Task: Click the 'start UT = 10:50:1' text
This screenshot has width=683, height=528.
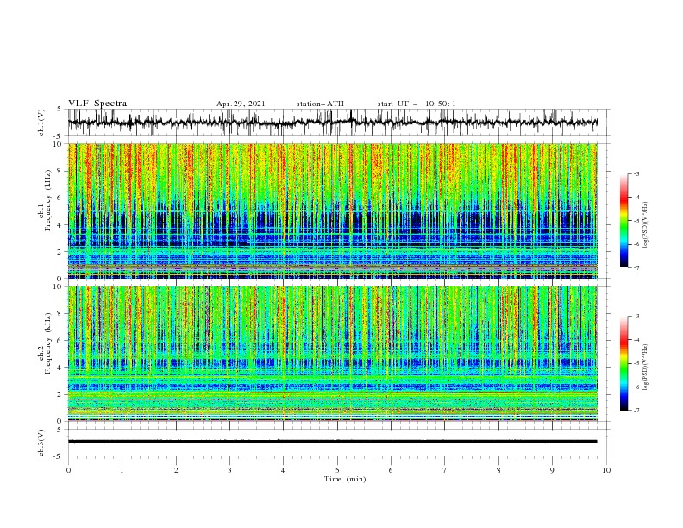Action: pos(417,104)
